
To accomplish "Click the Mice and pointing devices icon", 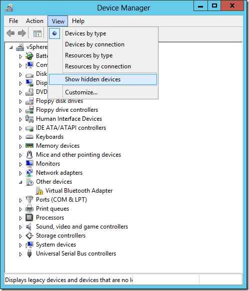I will (29, 155).
